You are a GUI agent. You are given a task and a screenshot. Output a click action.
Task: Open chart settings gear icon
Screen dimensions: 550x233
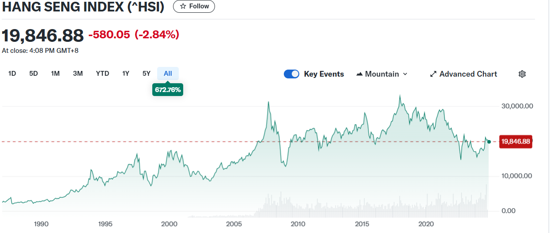[522, 74]
